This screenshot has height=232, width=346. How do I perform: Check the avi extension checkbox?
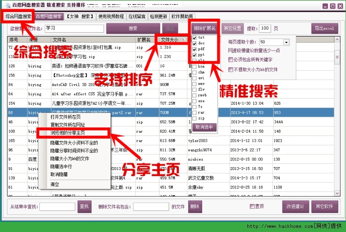click(194, 78)
